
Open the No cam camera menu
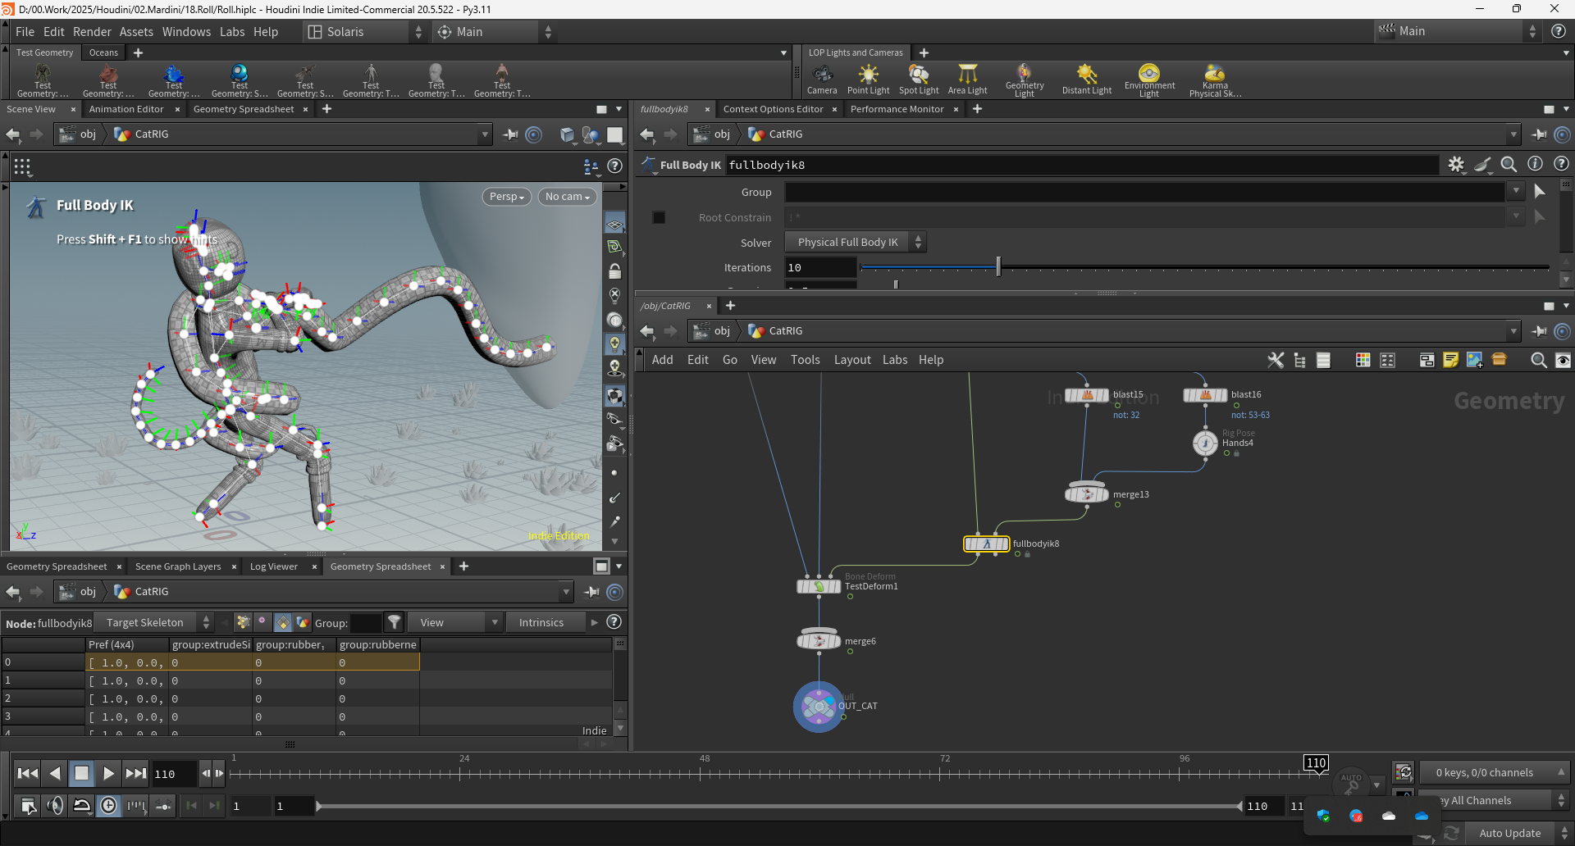567,197
